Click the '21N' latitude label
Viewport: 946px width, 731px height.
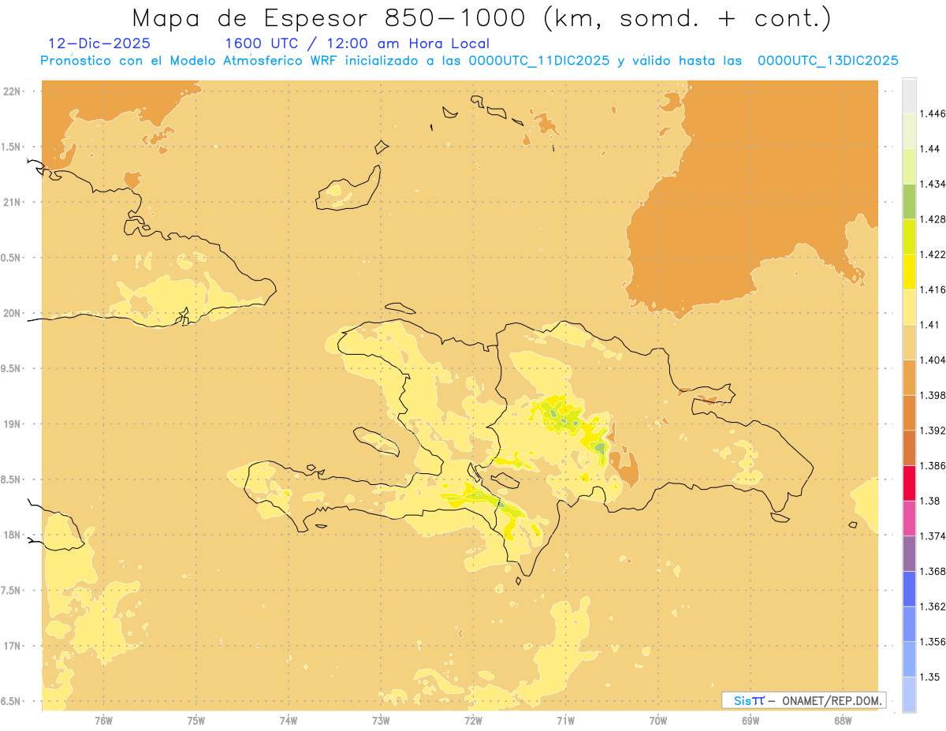(x=13, y=202)
